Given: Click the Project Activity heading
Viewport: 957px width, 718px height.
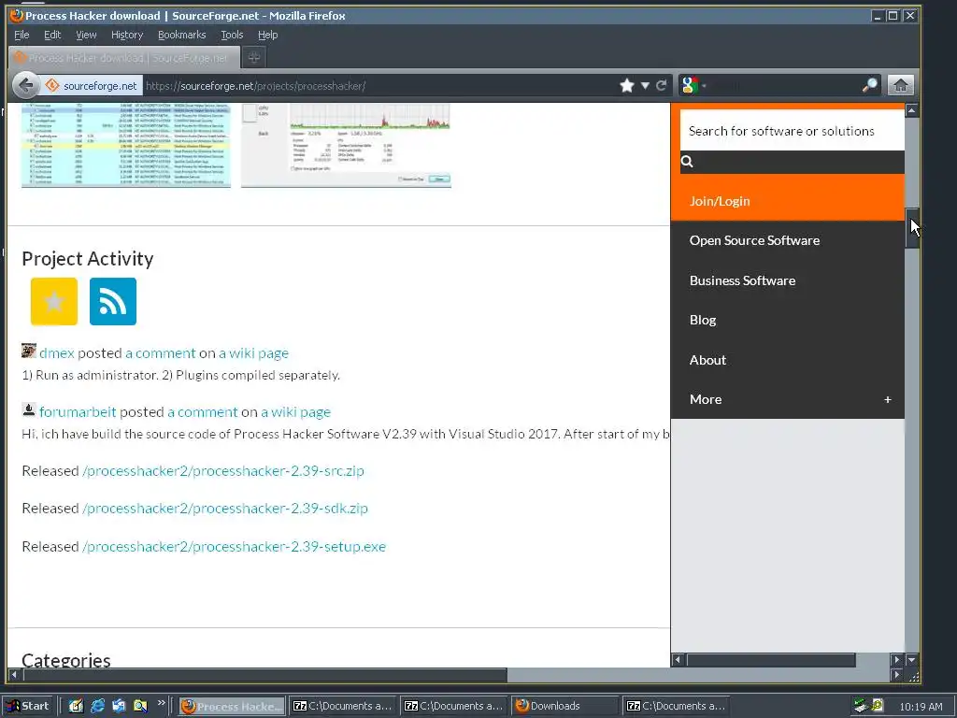Looking at the screenshot, I should pos(88,259).
